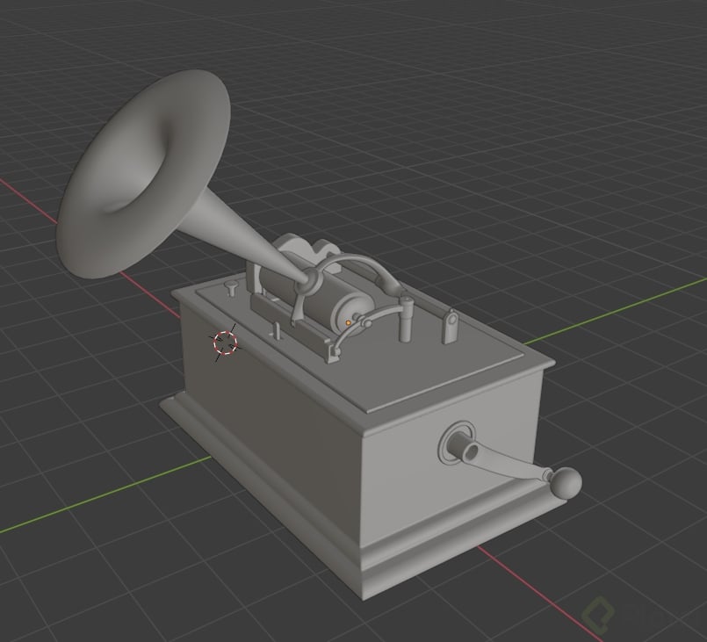The height and width of the screenshot is (642, 707).
Task: Click the 3D cursor crosshair
Action: coord(225,343)
